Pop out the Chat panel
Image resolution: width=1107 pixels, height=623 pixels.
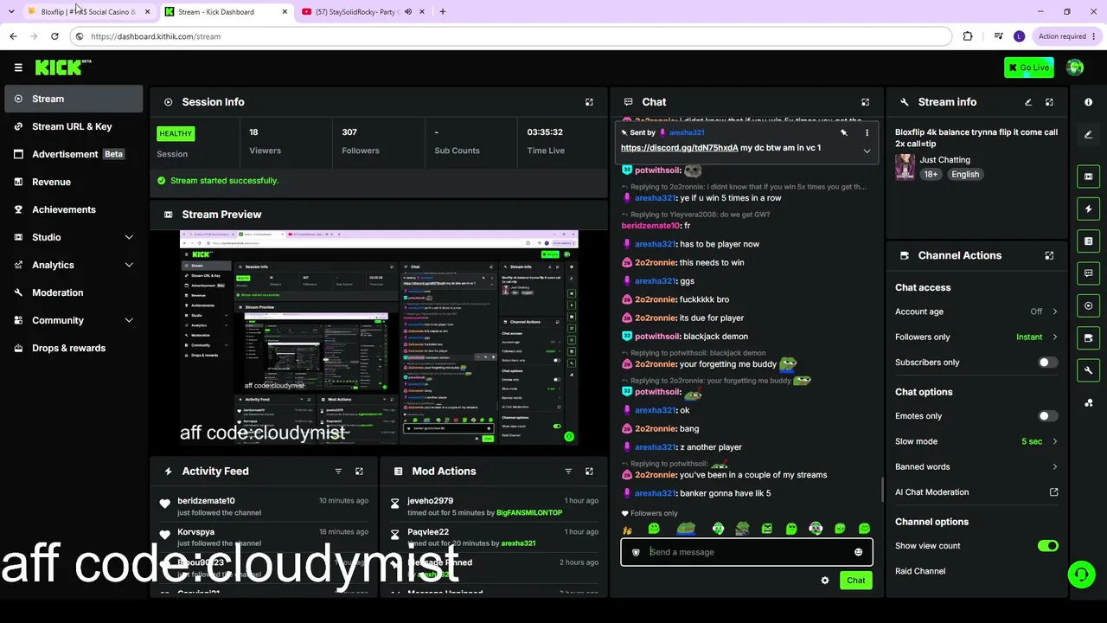[865, 102]
